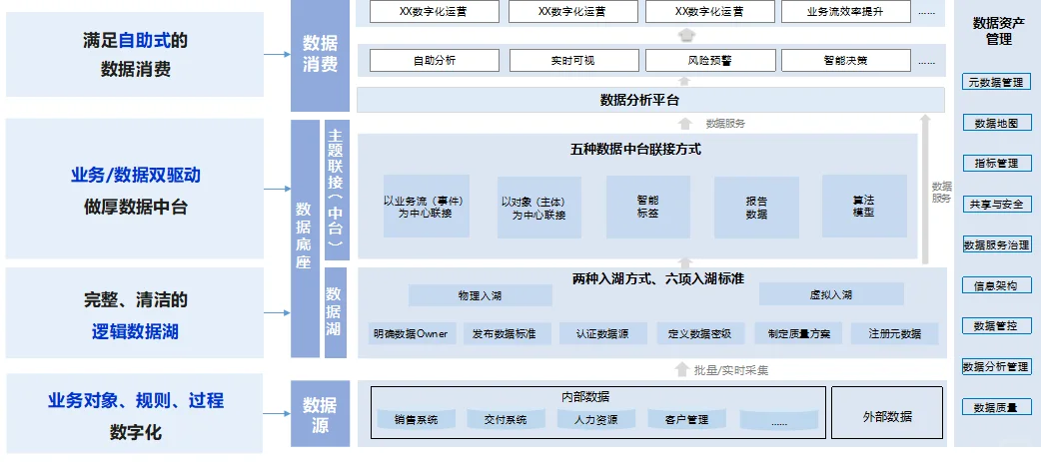Click the 信息架构 item
The width and height of the screenshot is (1041, 462).
996,285
